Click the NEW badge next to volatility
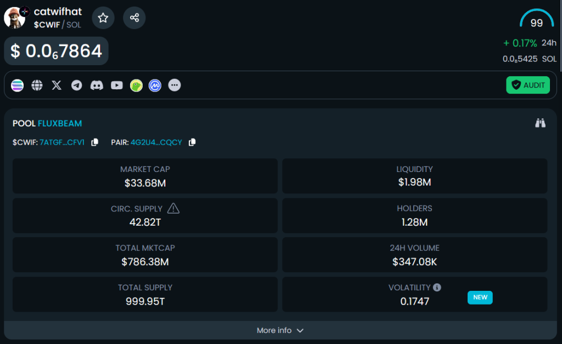562x344 pixels. pos(480,297)
